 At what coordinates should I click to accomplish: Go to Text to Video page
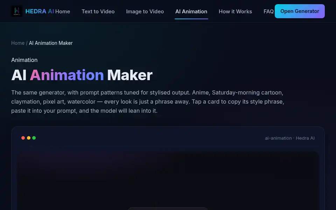pyautogui.click(x=98, y=11)
